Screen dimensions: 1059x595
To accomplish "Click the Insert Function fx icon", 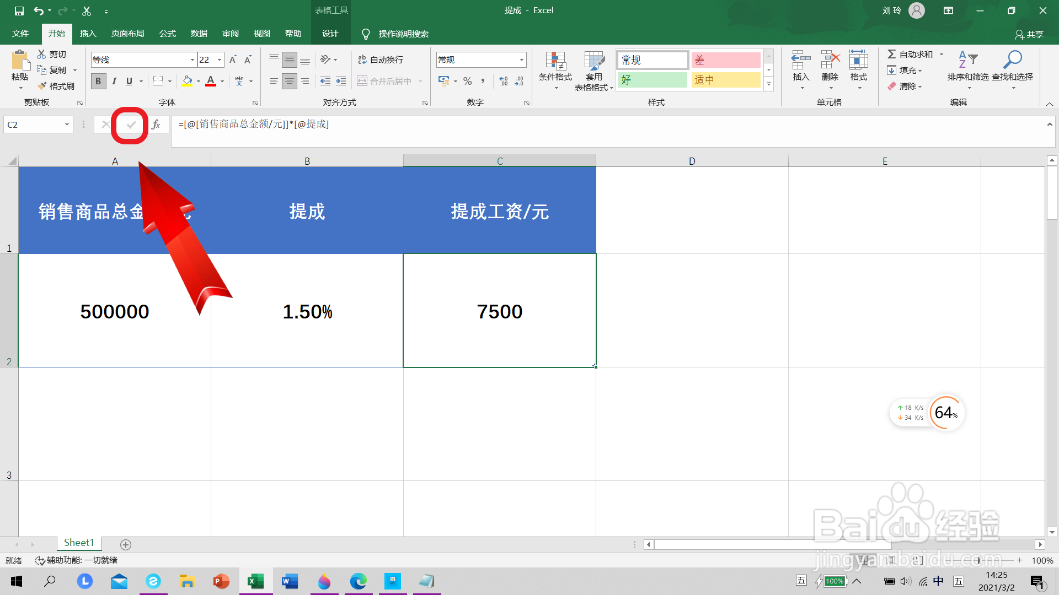I will coord(157,125).
